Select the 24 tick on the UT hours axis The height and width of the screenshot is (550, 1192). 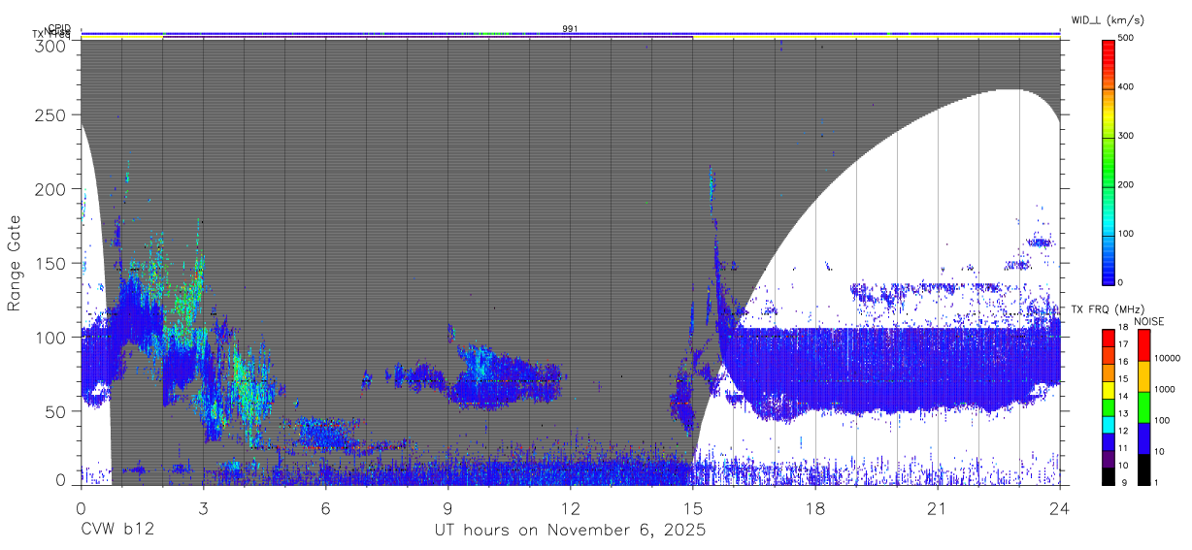coord(1060,507)
